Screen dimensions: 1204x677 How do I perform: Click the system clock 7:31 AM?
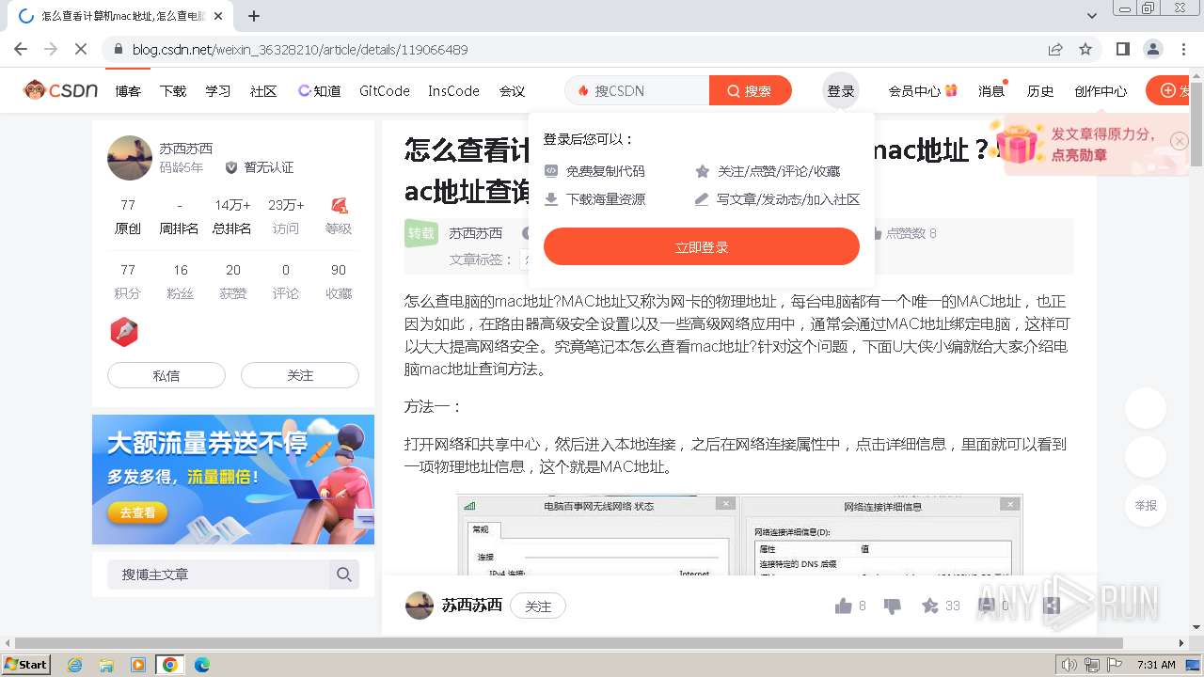point(1156,665)
